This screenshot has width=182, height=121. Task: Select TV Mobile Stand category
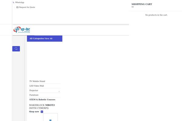click(x=37, y=81)
